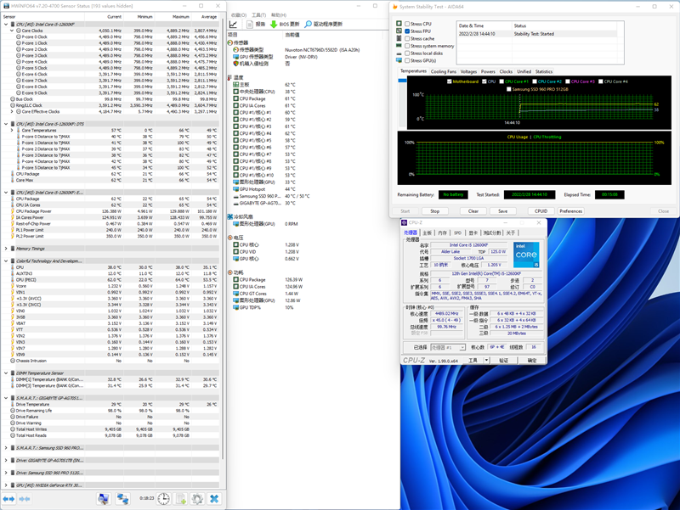The image size is (680, 510).
Task: Open the CPU-Z 工具 dropdown arrow
Action: click(486, 360)
